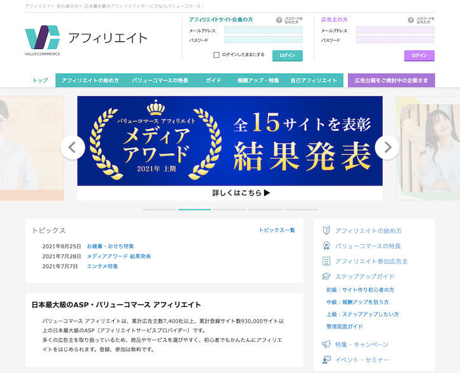Open sidebar link アフィリエイト参加広告主

[372, 261]
